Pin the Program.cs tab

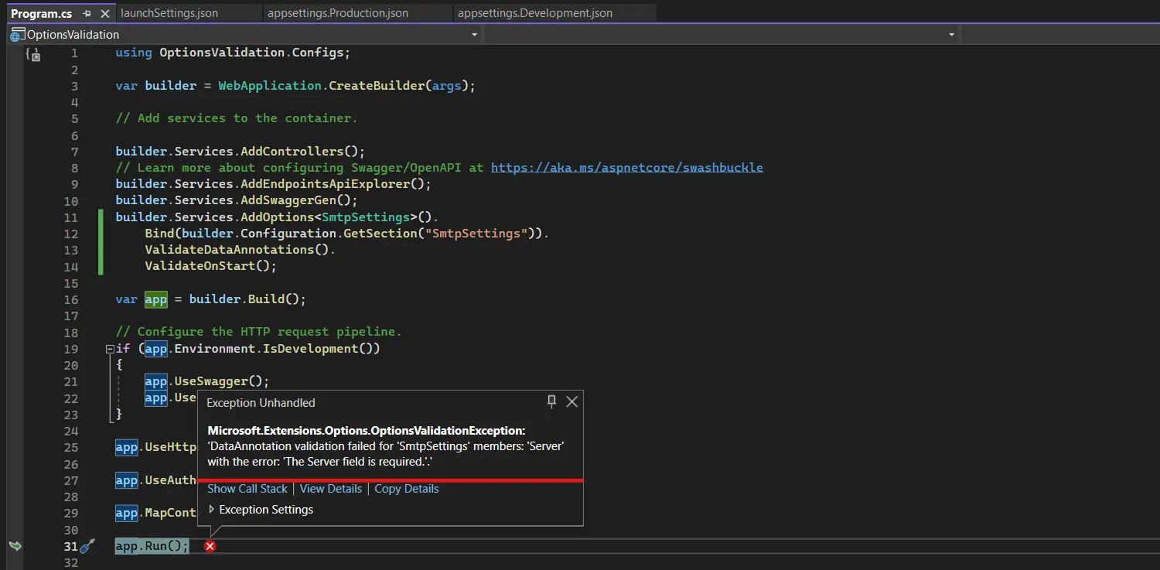click(x=87, y=13)
